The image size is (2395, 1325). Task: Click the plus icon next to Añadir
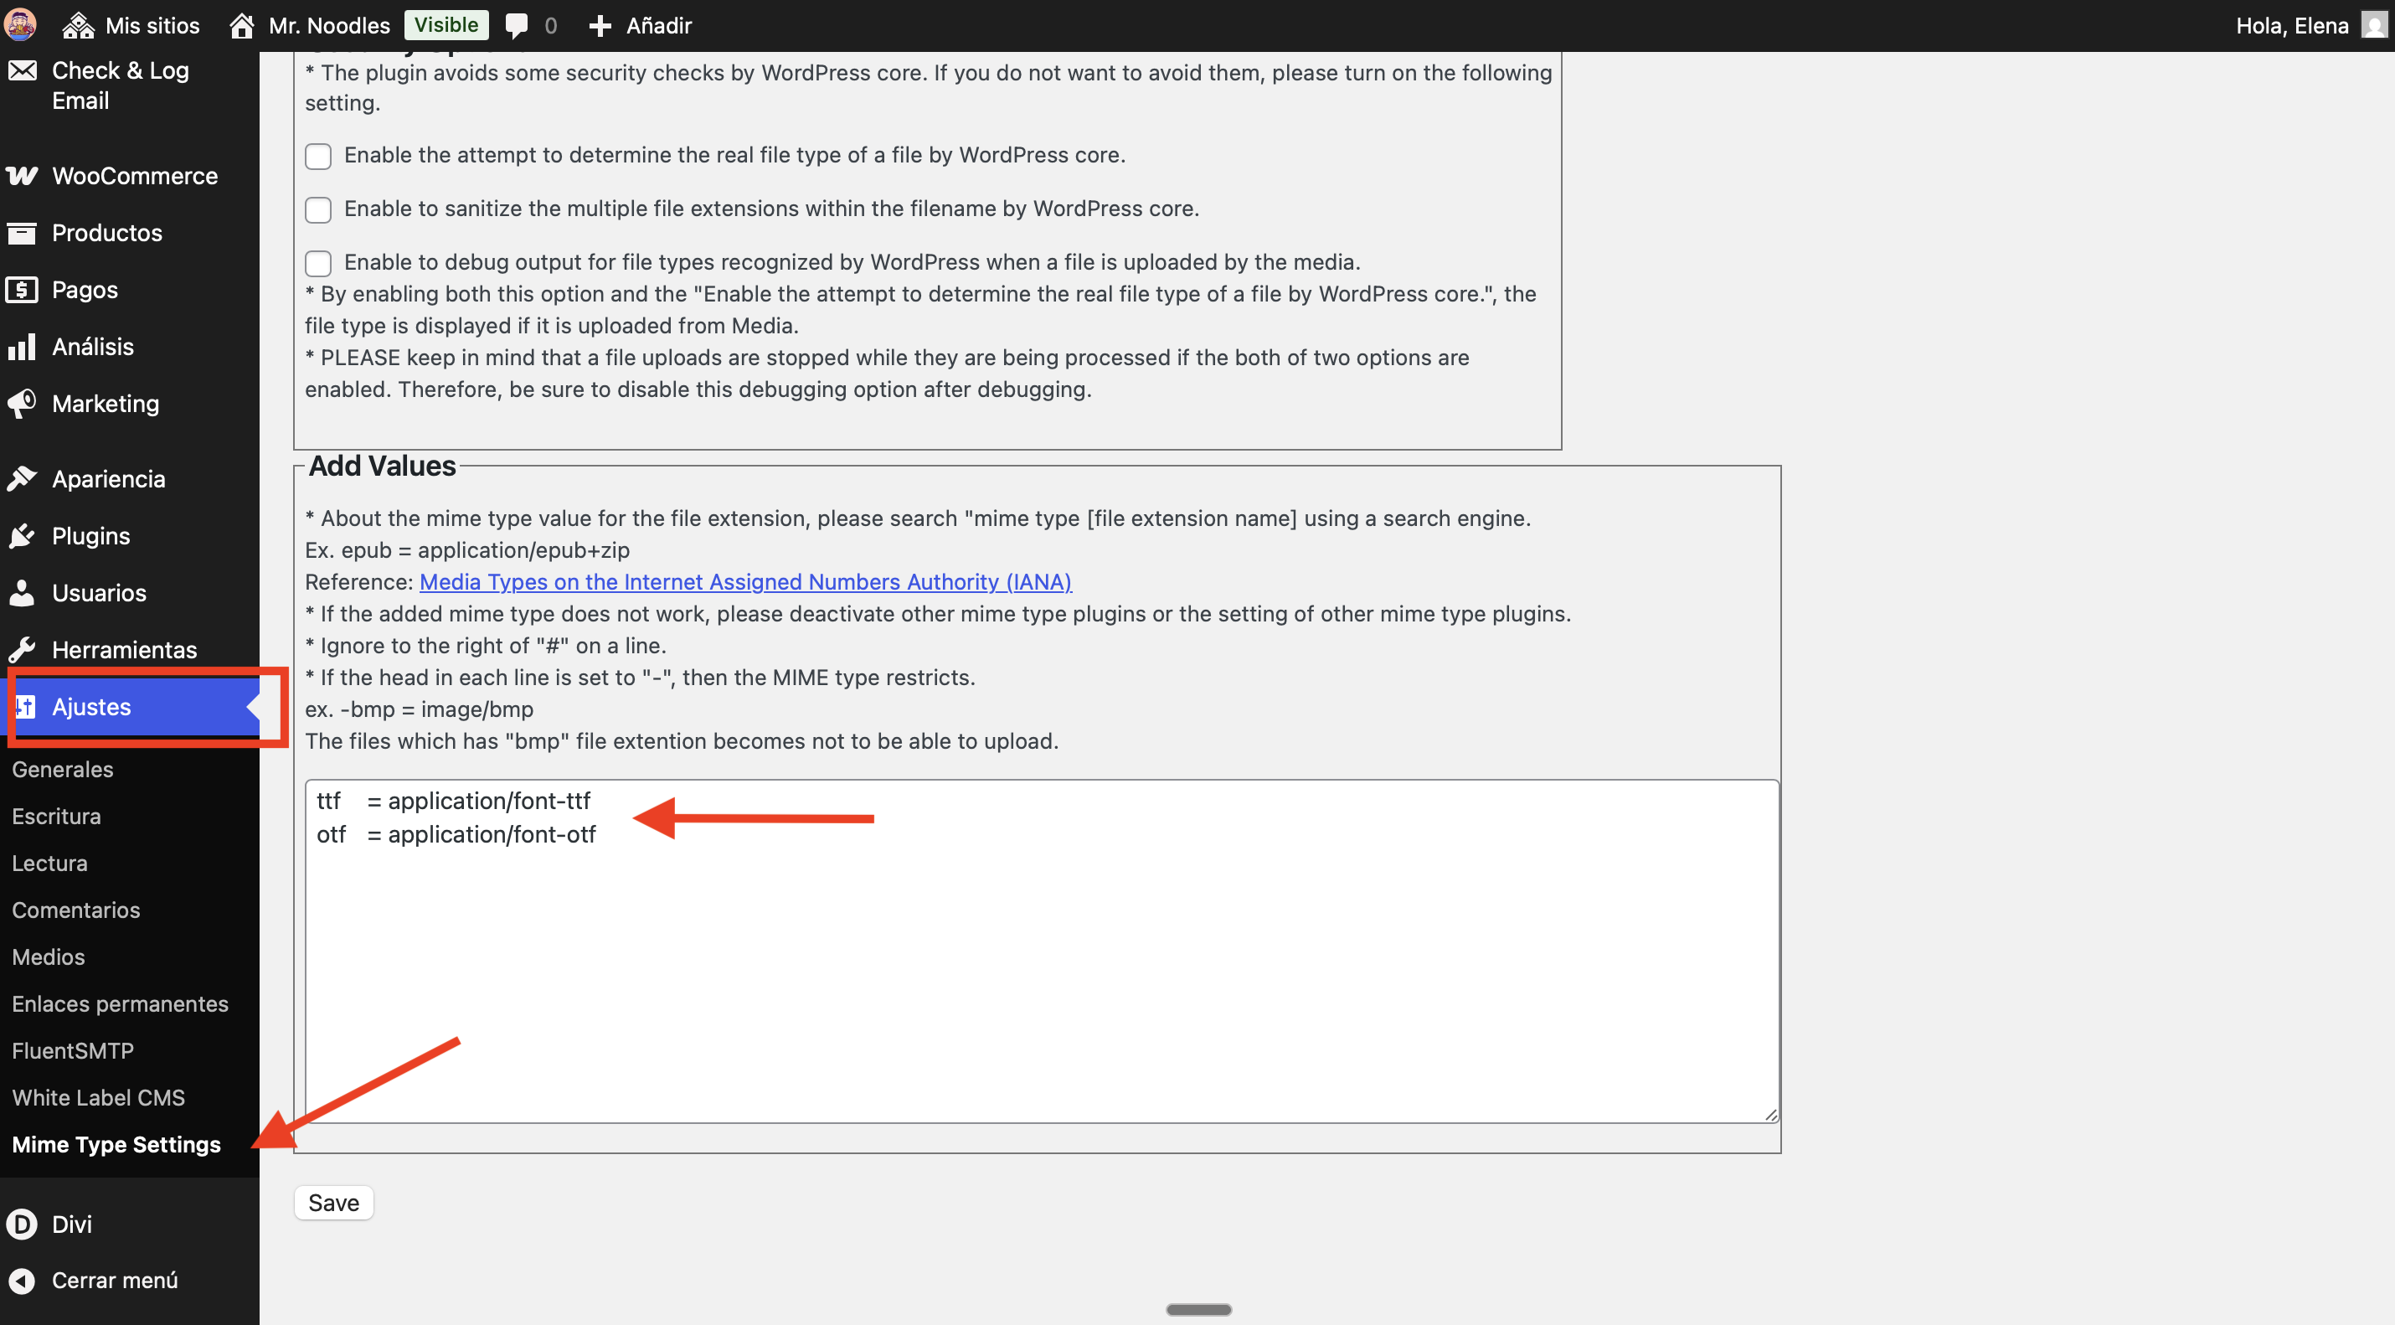pyautogui.click(x=600, y=25)
